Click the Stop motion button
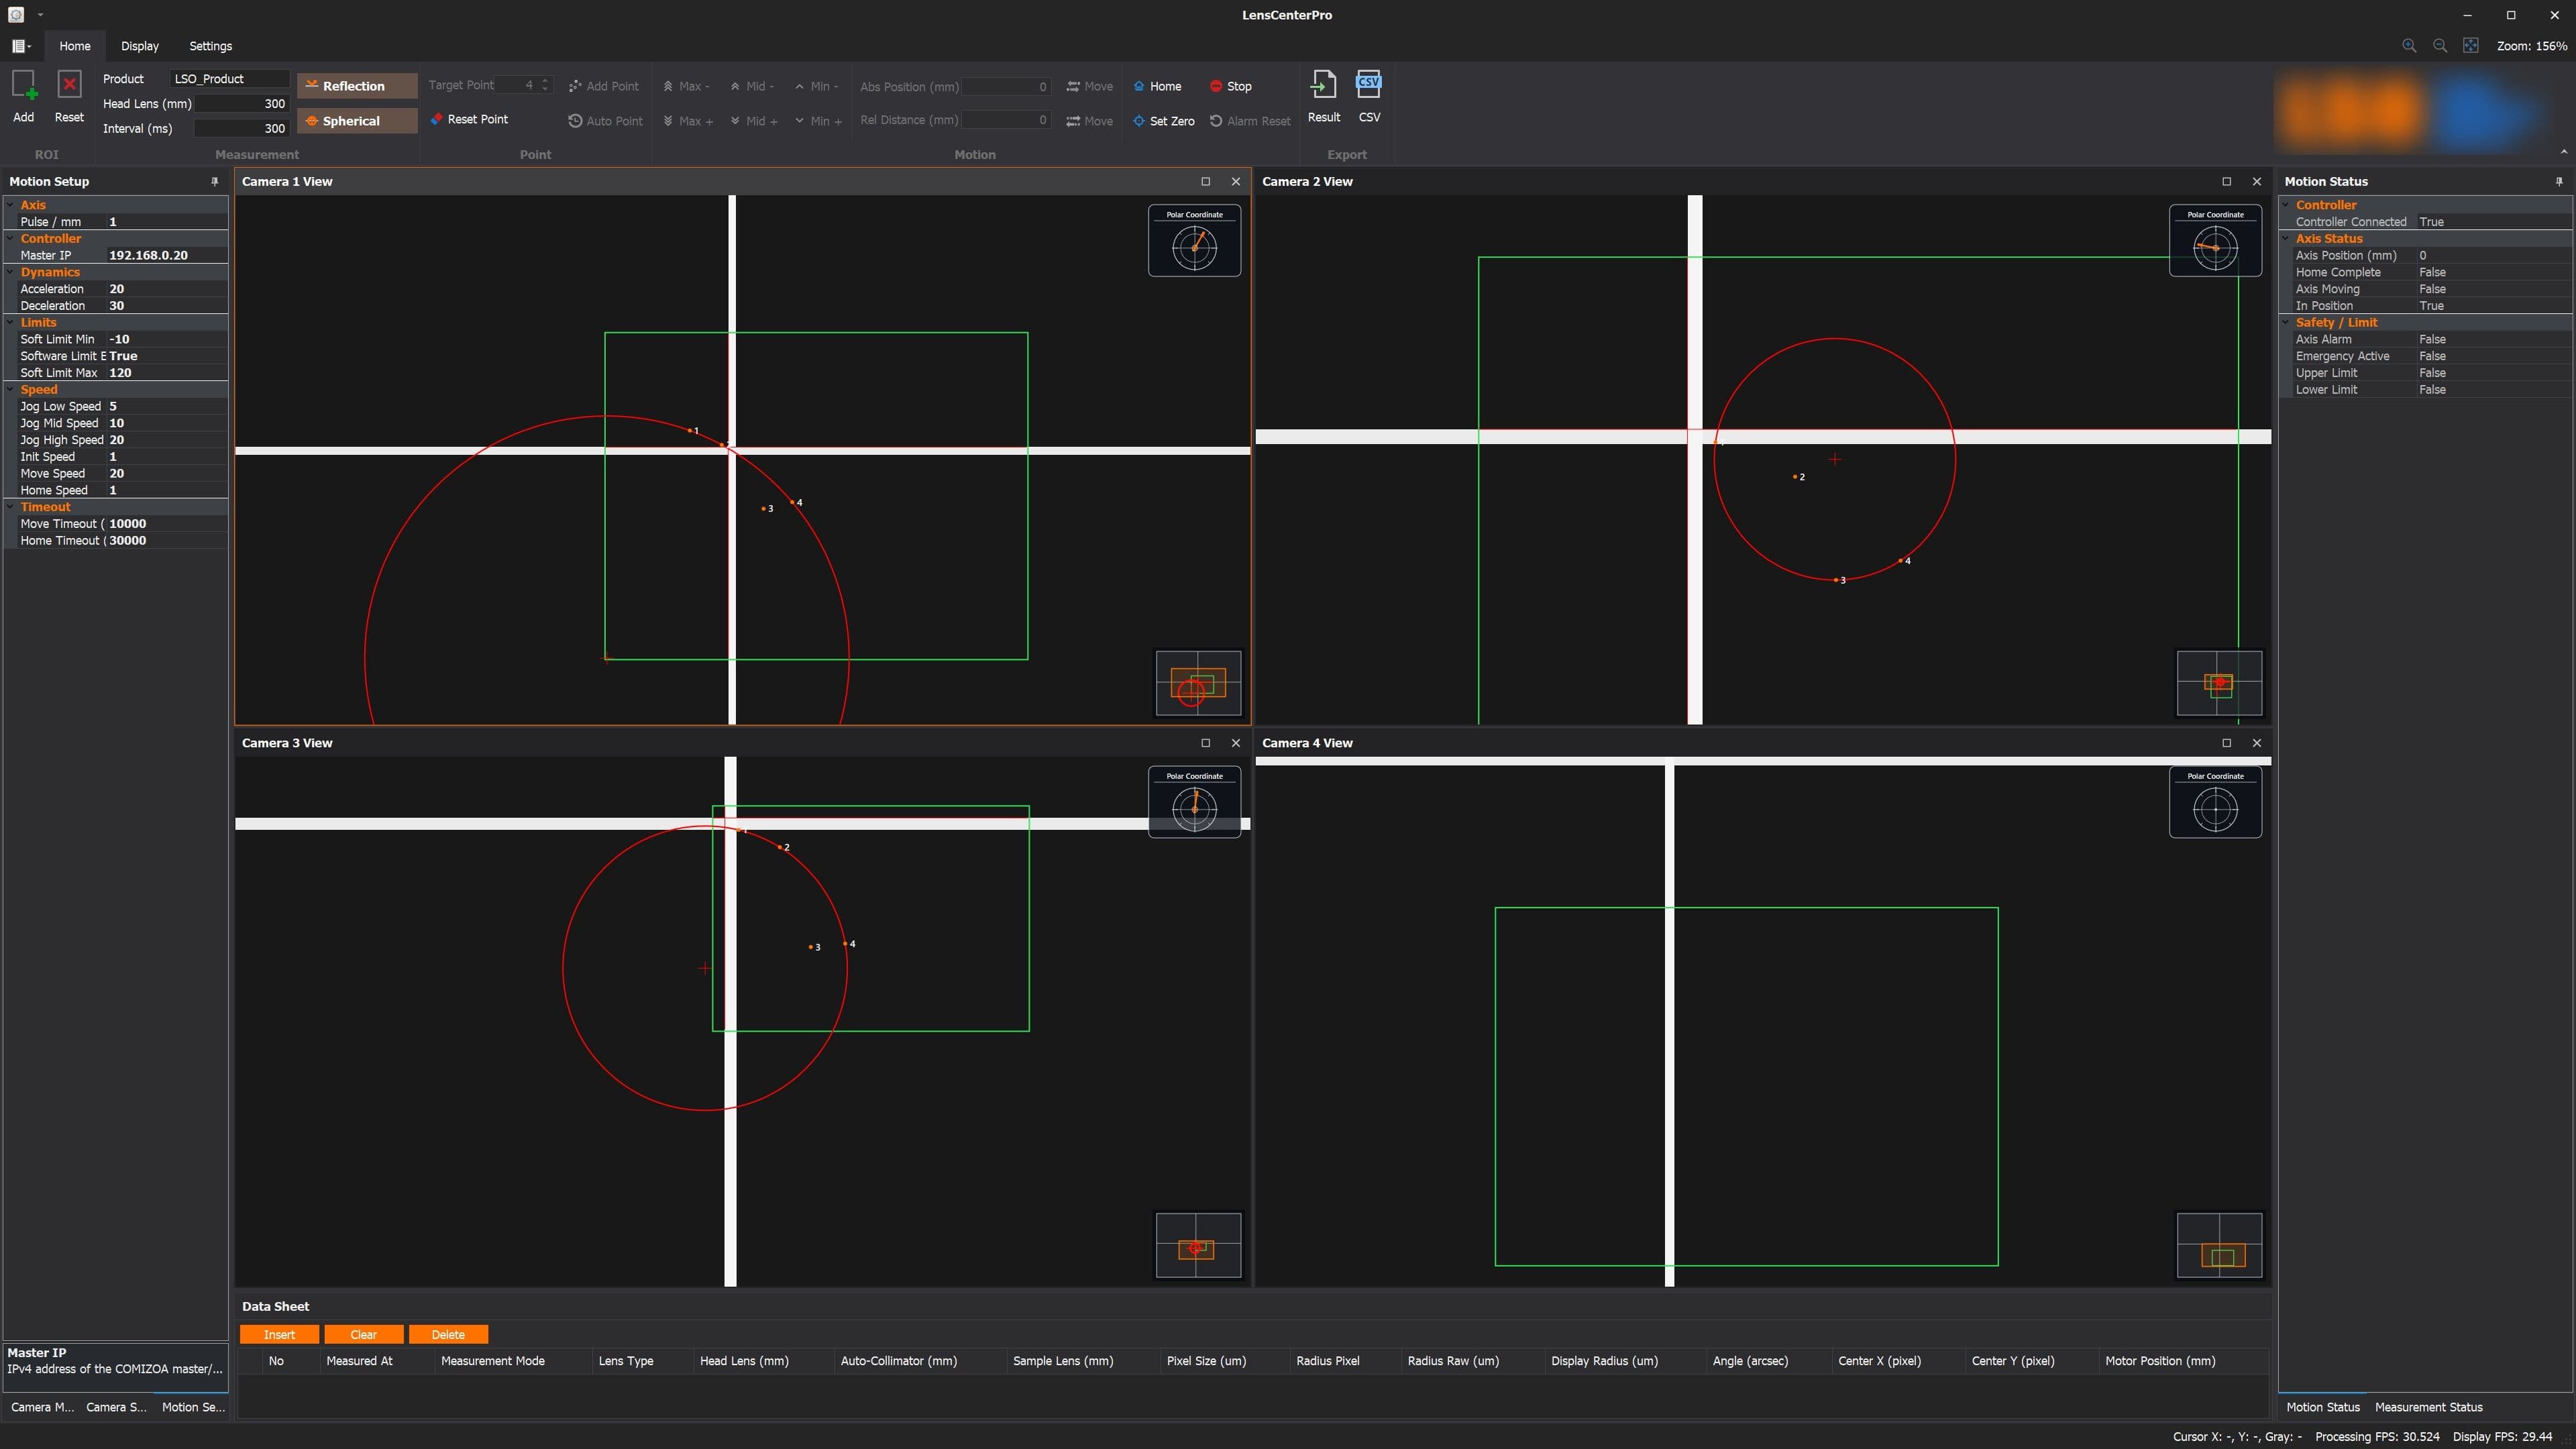This screenshot has height=1449, width=2576. (x=1231, y=86)
